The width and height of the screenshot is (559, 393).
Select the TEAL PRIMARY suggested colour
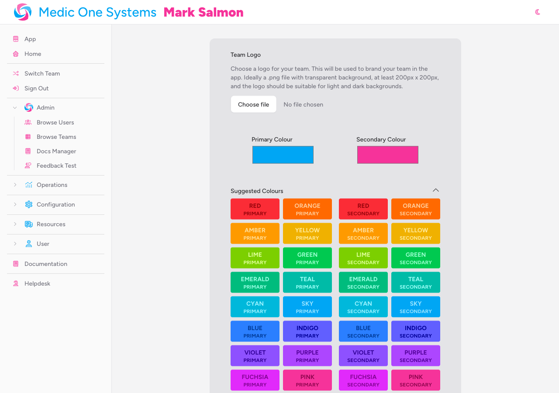(x=307, y=282)
